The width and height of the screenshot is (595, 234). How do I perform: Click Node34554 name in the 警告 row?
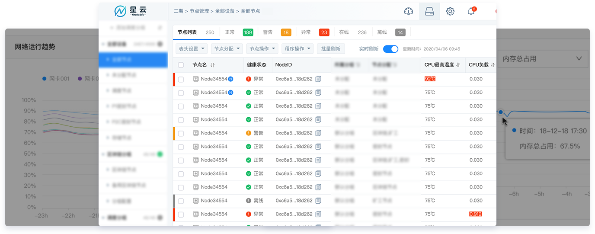point(214,133)
